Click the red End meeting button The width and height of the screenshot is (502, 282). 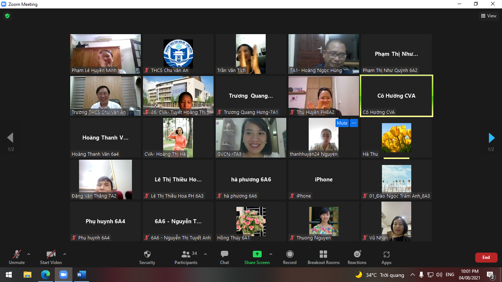coord(486,257)
